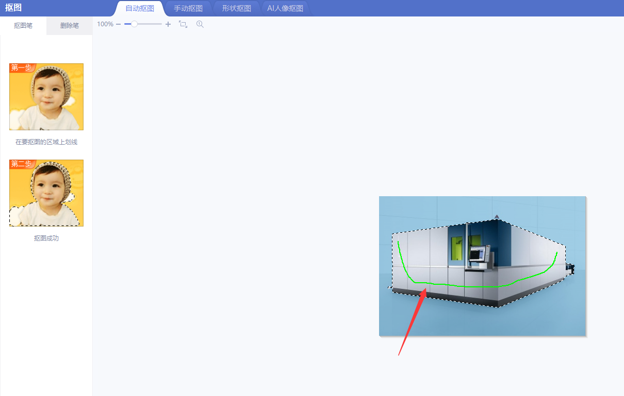The height and width of the screenshot is (396, 624).
Task: Click the 第二步 example thumbnail
Action: pyautogui.click(x=46, y=193)
